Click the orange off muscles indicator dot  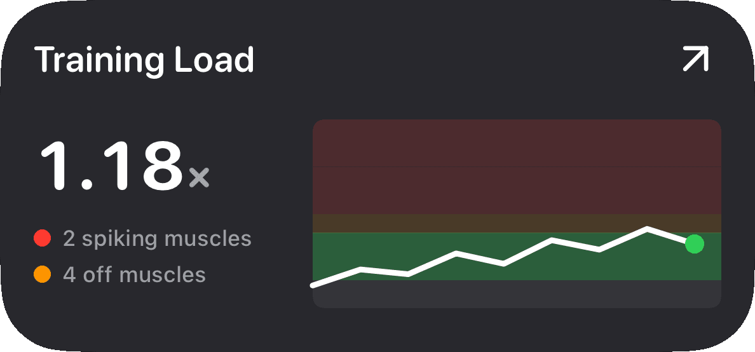[43, 274]
